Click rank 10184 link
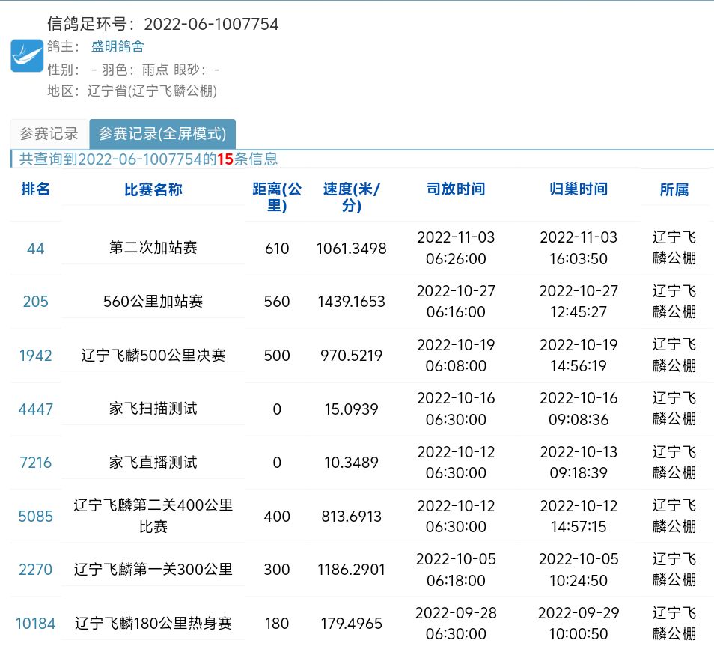 tap(35, 623)
